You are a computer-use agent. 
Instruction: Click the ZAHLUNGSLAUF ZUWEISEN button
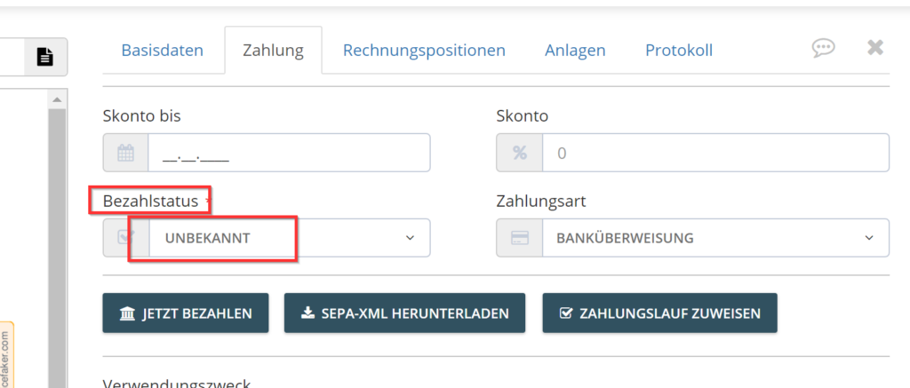[660, 313]
